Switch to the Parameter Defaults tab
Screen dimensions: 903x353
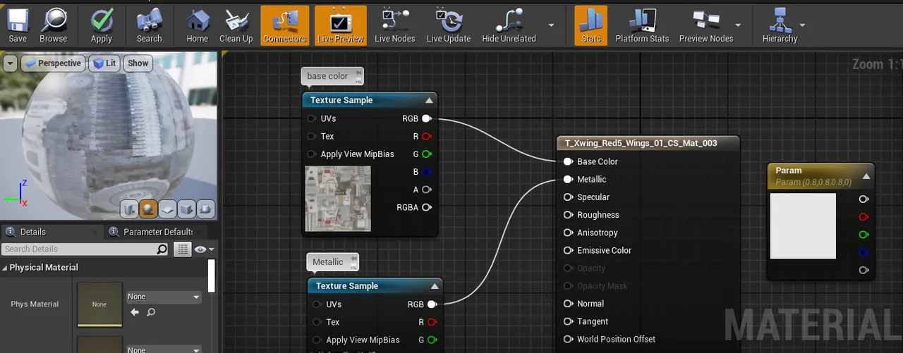157,232
